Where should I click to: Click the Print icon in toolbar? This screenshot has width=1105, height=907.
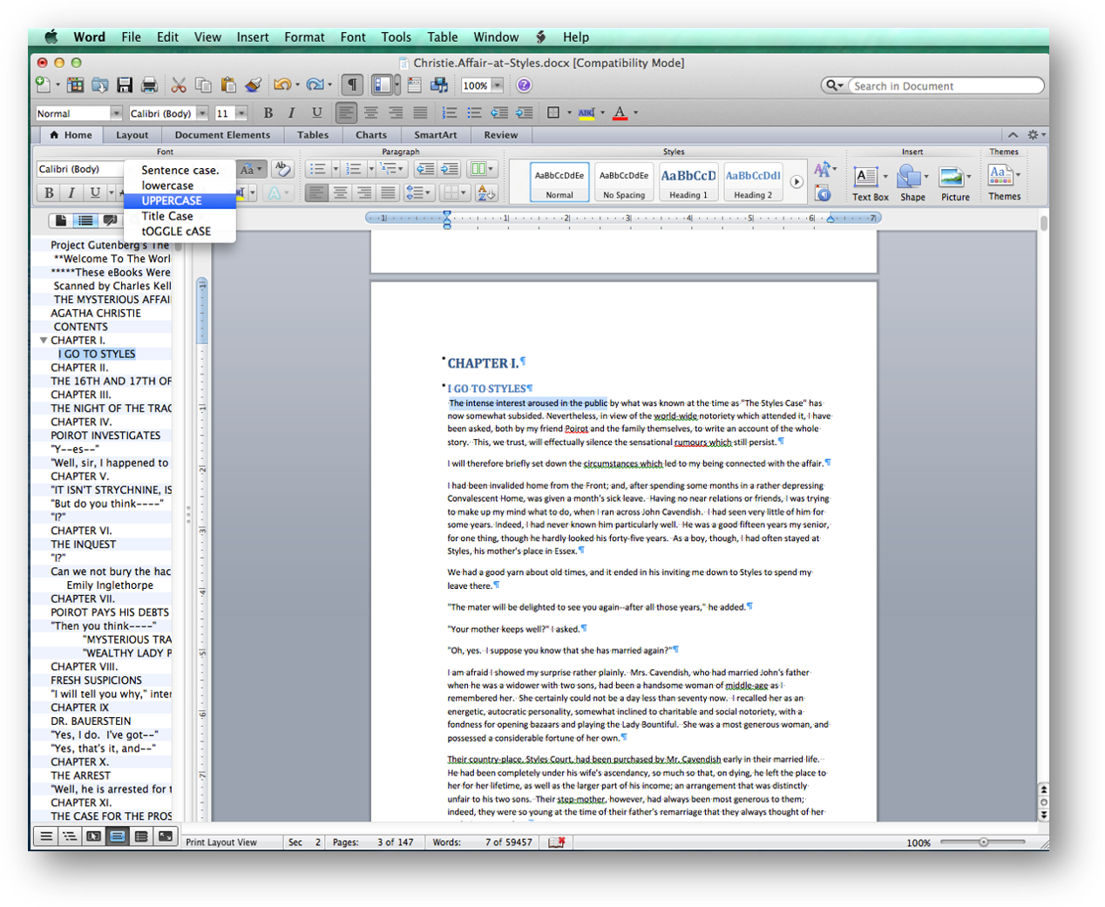click(149, 85)
